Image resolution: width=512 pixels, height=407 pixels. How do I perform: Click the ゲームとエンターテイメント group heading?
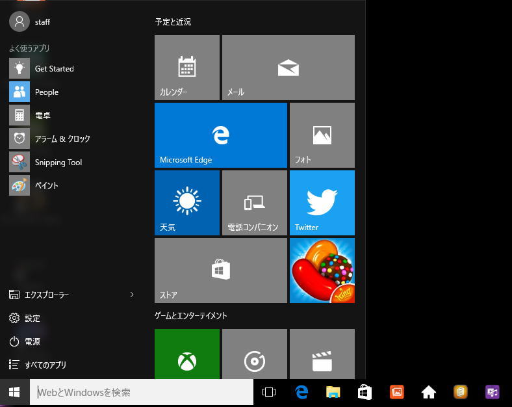(190, 316)
